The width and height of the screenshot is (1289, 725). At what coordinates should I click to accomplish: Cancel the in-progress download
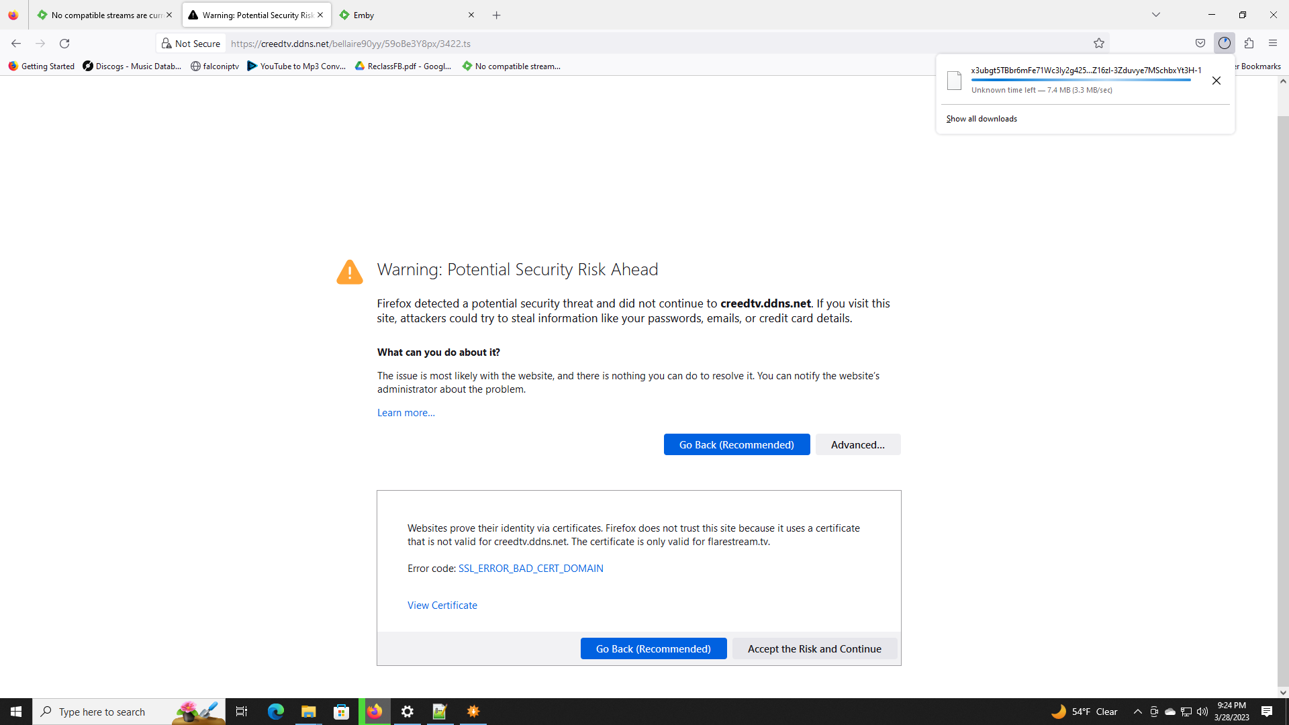click(1216, 81)
